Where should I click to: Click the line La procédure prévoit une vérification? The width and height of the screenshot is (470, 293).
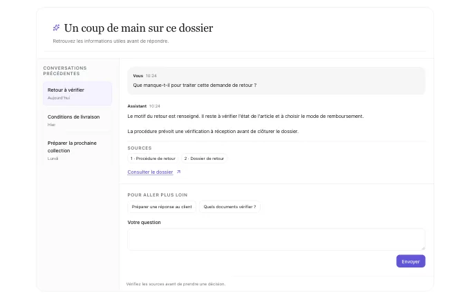[x=213, y=131]
